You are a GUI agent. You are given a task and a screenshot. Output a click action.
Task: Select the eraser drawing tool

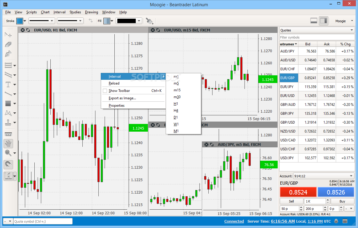pos(8,44)
